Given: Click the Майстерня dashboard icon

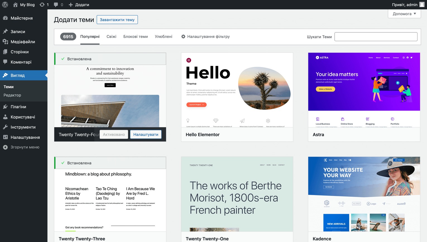Looking at the screenshot, I should click(x=5, y=18).
